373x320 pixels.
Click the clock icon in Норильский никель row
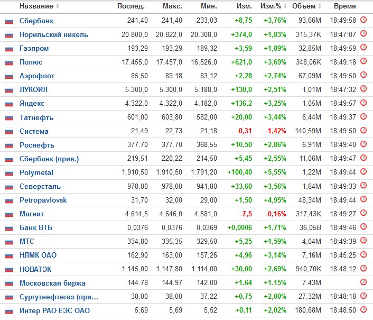coord(363,33)
